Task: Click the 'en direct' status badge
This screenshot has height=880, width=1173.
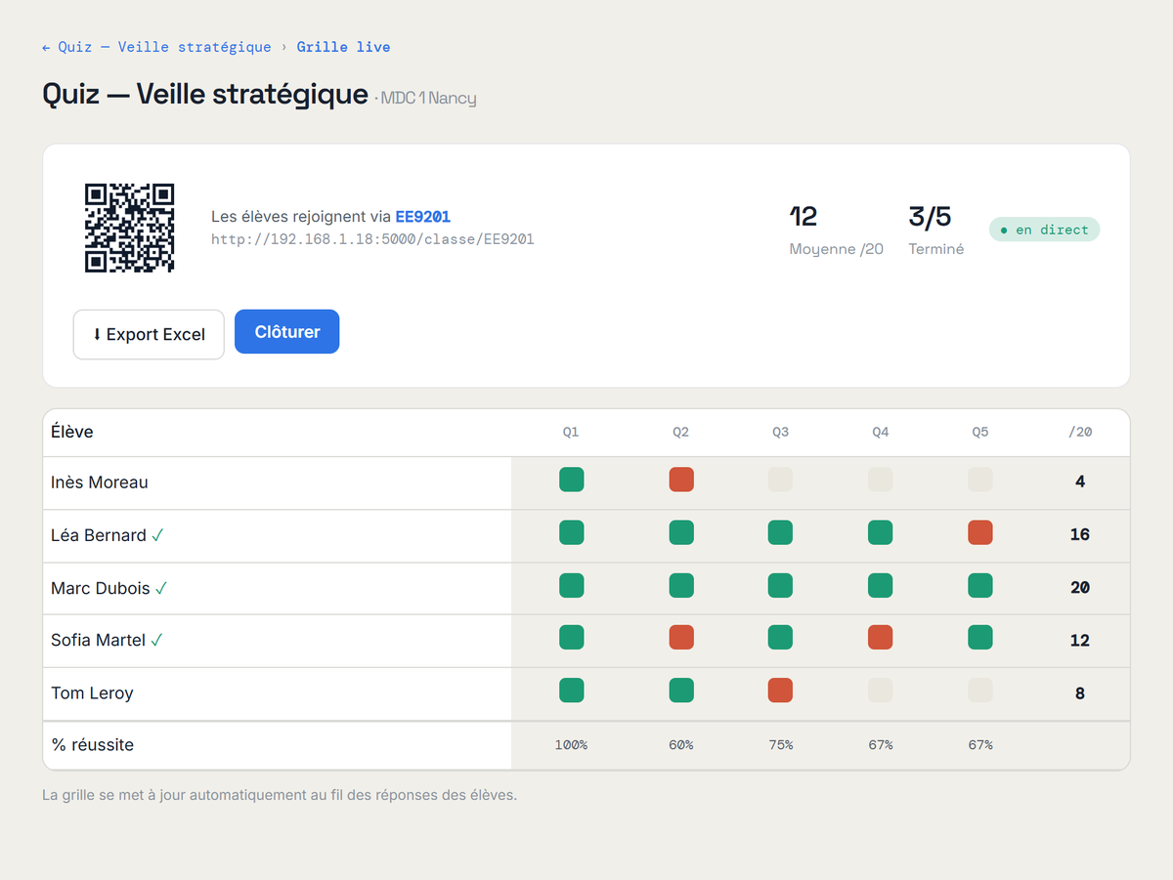Action: tap(1044, 230)
